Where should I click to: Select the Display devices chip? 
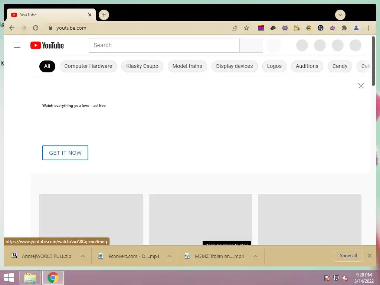pyautogui.click(x=235, y=66)
